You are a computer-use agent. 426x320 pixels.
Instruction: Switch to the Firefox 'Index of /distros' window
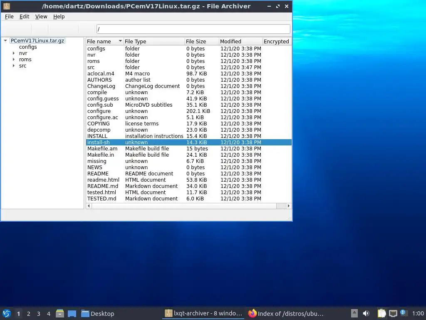286,313
